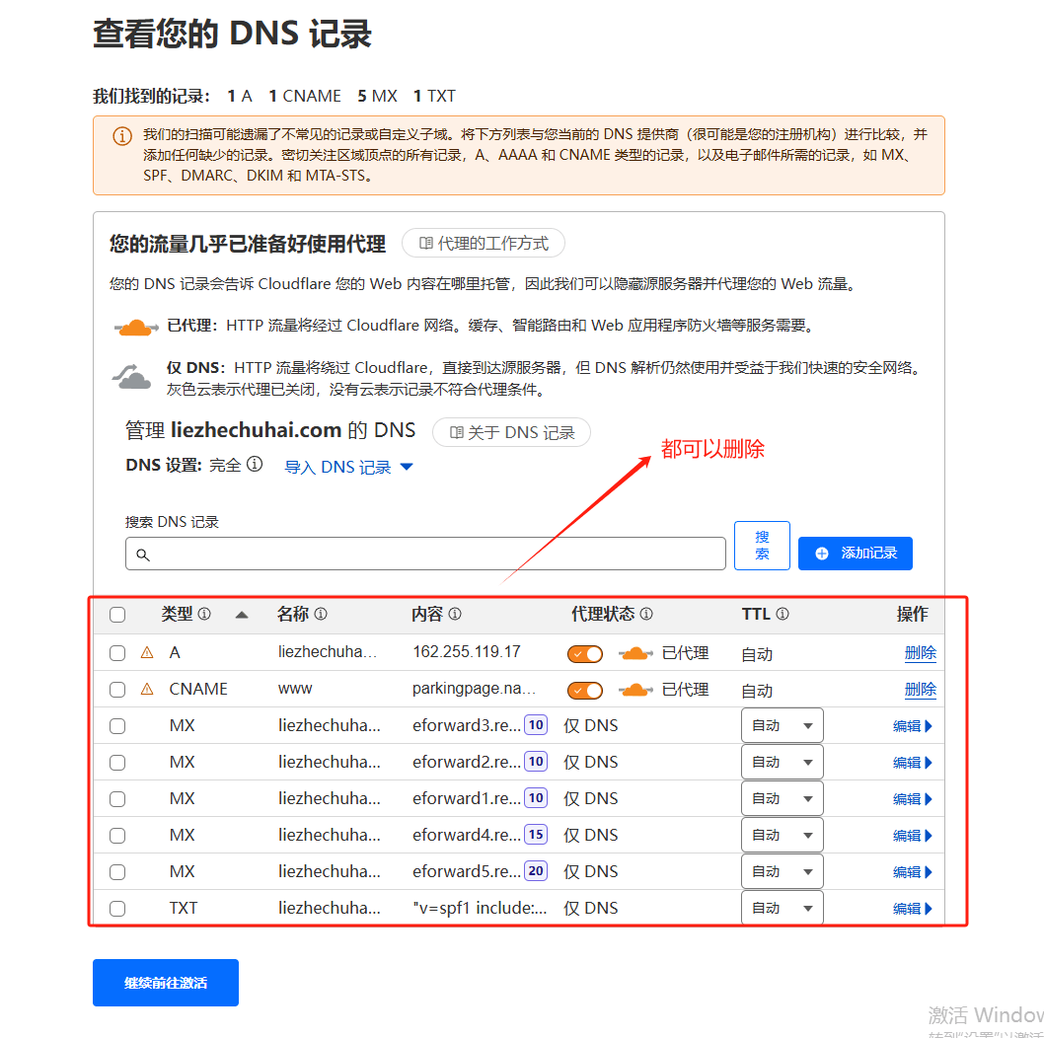1044x1038 pixels.
Task: Open TTL dropdown for eforward3 MX record
Action: tap(783, 726)
